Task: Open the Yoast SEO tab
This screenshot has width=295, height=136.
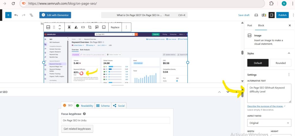Action: point(67,105)
